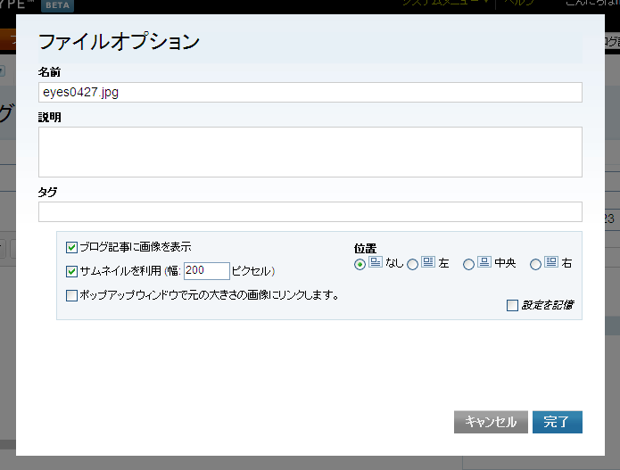Click into the タグ input field
The width and height of the screenshot is (620, 470).
[x=310, y=211]
